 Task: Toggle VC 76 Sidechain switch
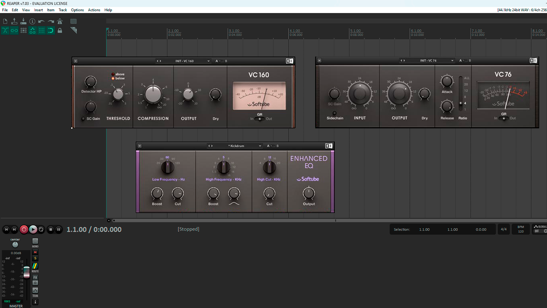pos(335,113)
